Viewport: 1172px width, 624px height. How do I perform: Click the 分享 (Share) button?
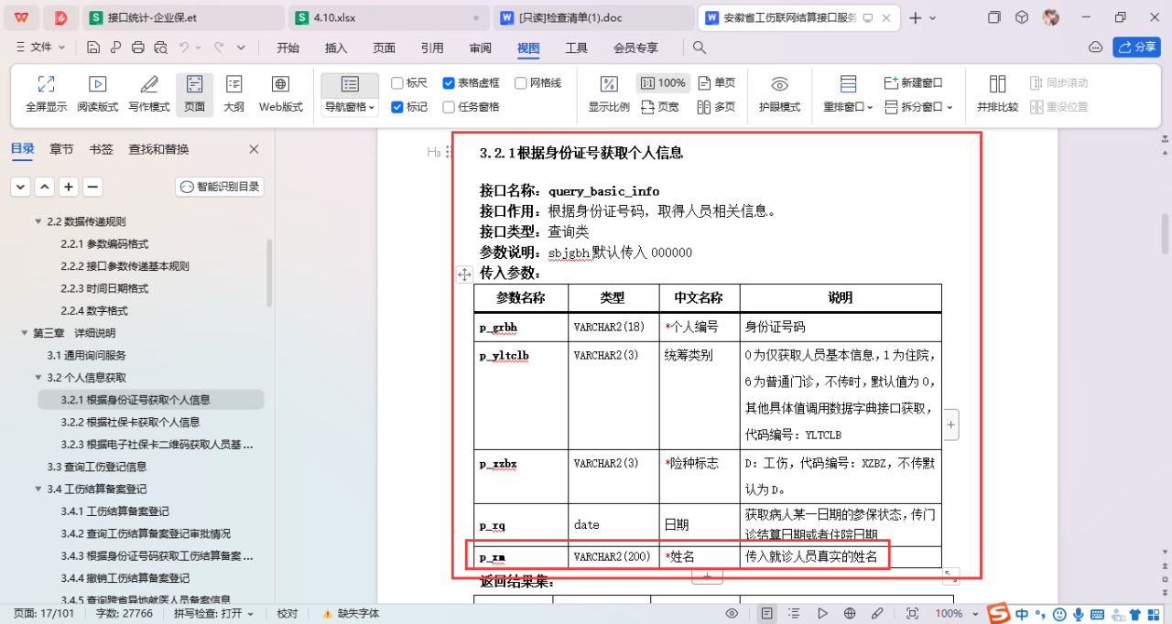point(1136,48)
